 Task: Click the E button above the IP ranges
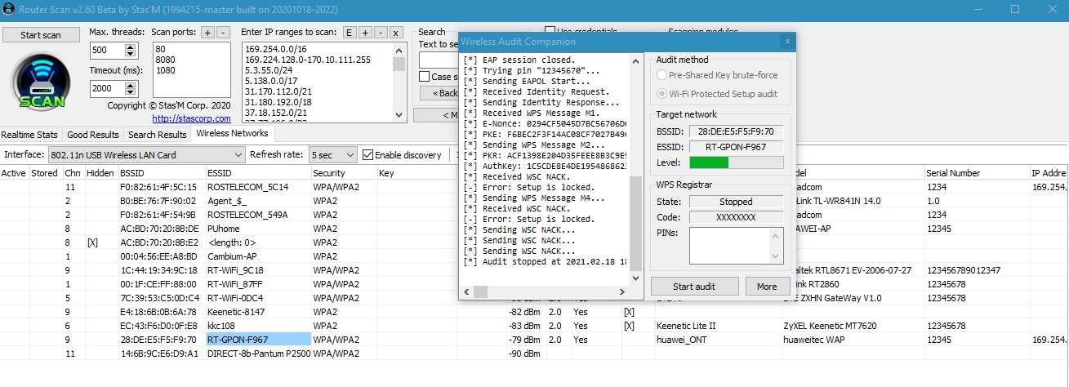pos(349,33)
